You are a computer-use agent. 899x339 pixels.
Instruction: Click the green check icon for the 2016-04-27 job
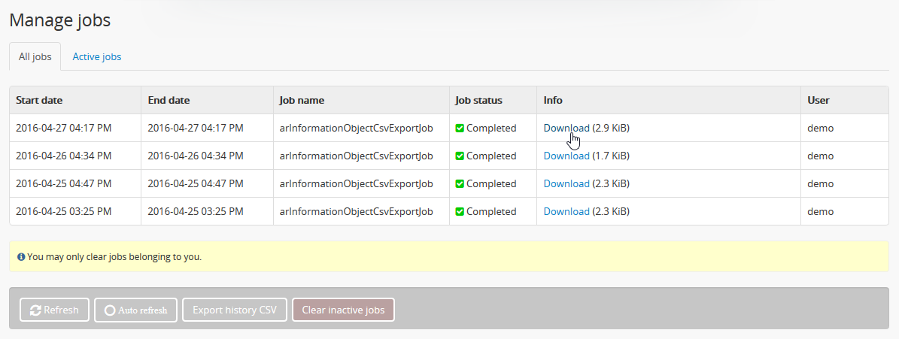tap(460, 129)
